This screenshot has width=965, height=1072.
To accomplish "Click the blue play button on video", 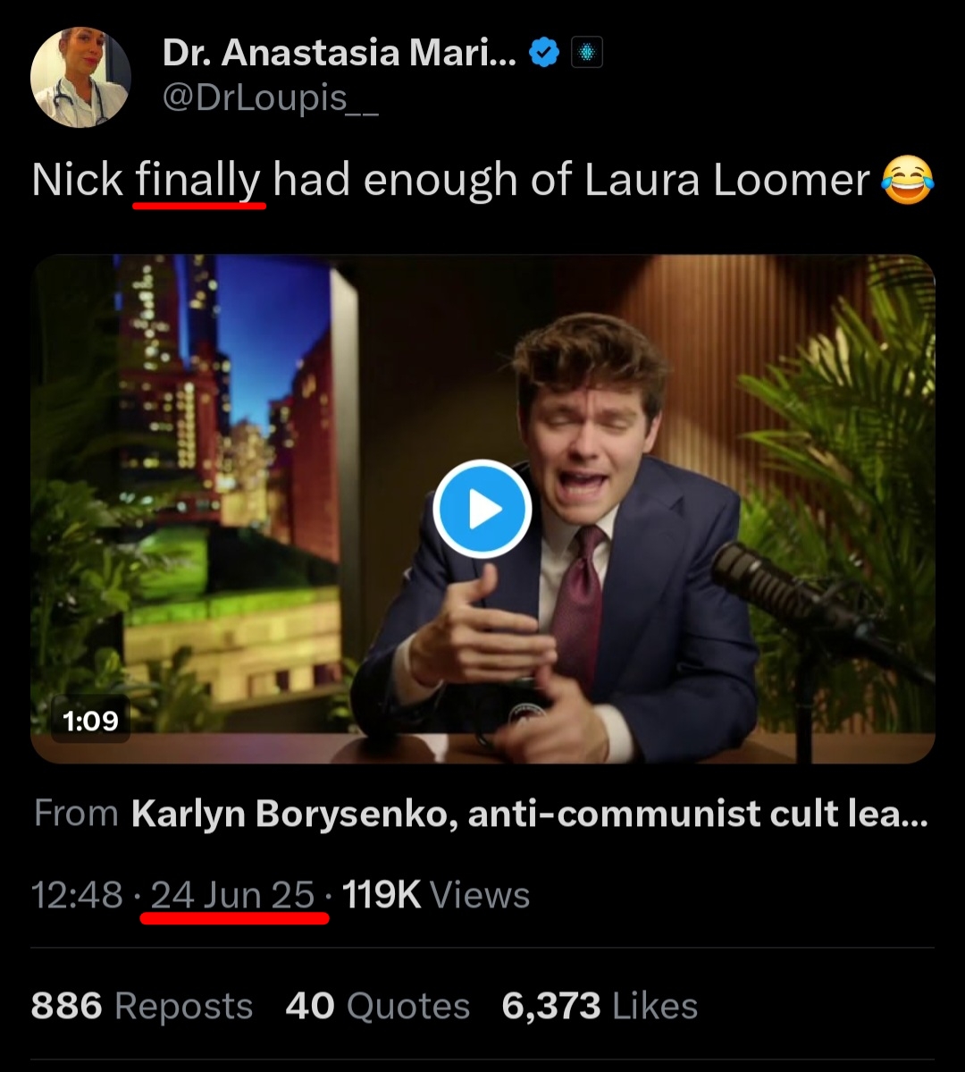I will (482, 510).
